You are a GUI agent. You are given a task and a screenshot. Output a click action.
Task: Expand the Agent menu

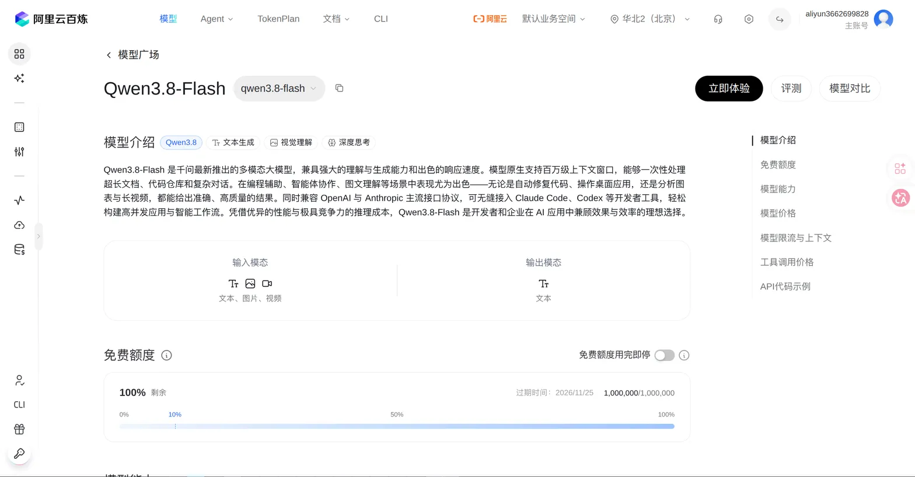tap(216, 19)
